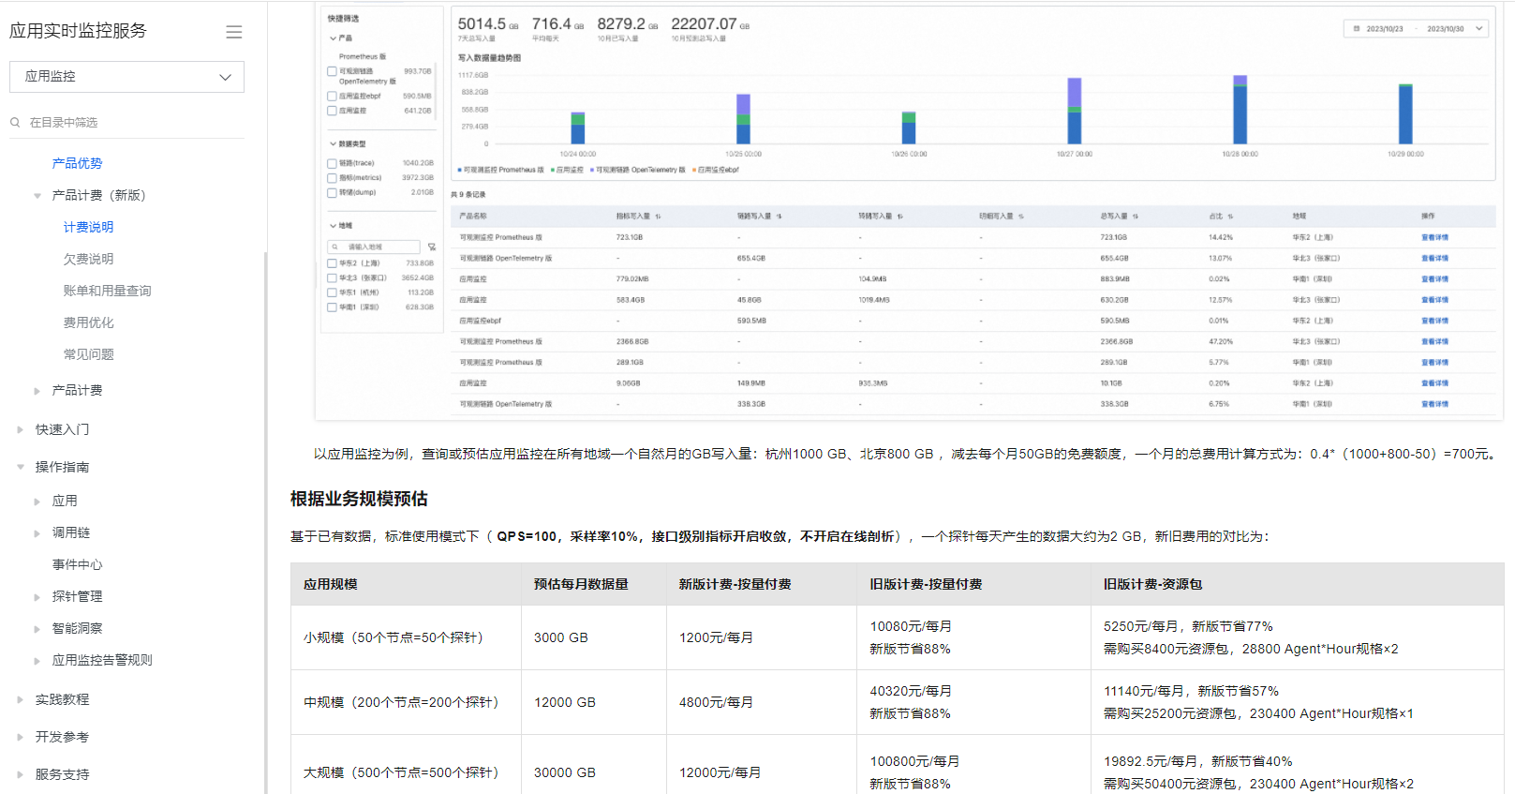
Task: Click the filter funnel icon beside 请输入地域
Action: pyautogui.click(x=432, y=247)
